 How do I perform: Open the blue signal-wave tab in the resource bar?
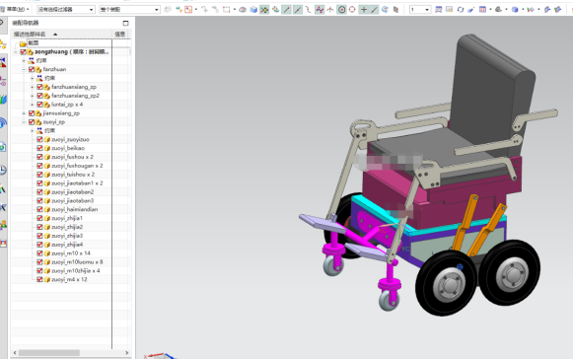(3, 123)
